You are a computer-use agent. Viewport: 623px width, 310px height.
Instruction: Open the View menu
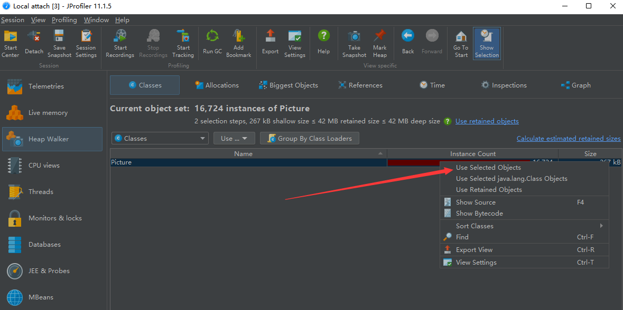38,20
